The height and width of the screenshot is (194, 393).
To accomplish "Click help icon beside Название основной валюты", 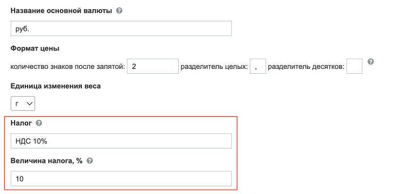I will [x=119, y=11].
